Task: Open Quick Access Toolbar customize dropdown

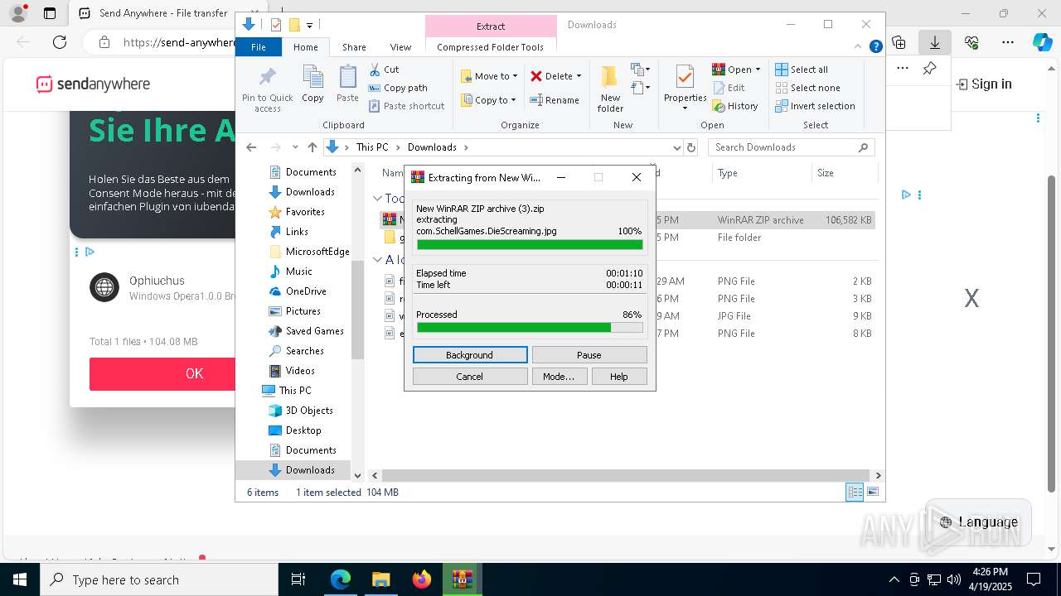Action: pyautogui.click(x=309, y=26)
